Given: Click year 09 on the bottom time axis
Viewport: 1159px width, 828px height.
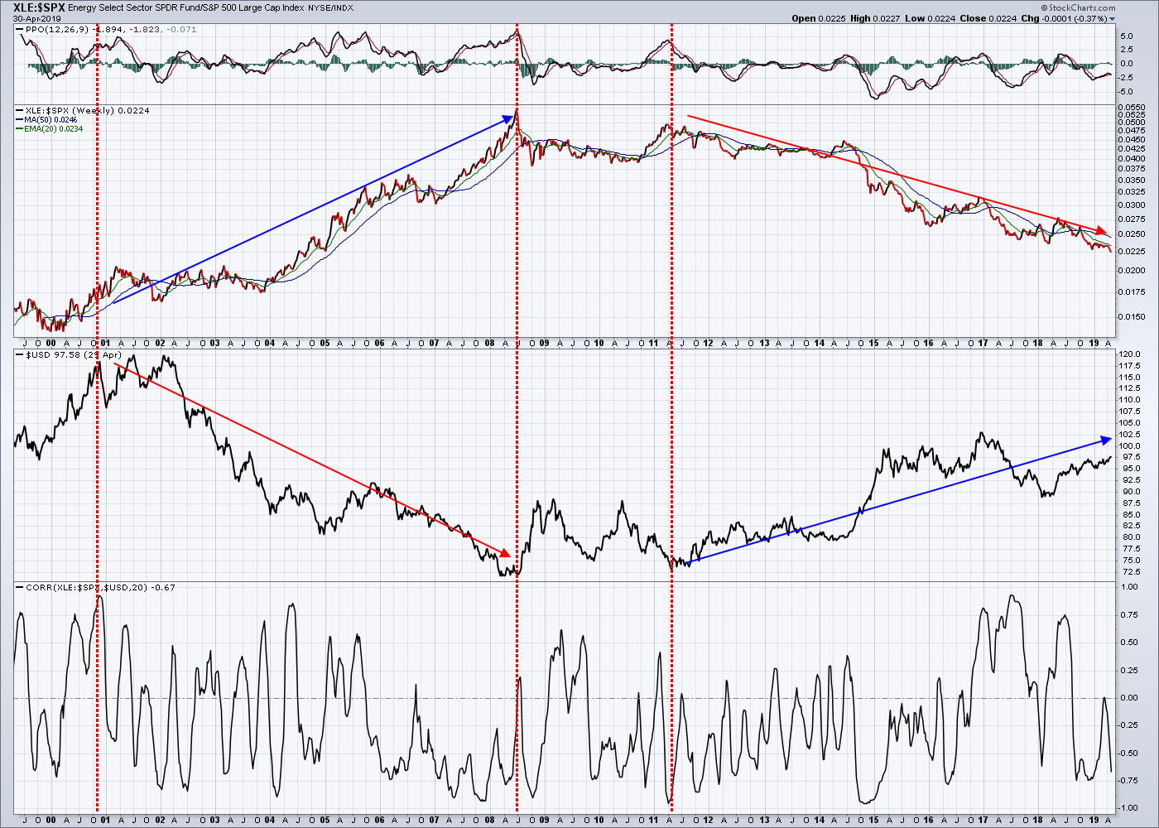Looking at the screenshot, I should coord(545,819).
